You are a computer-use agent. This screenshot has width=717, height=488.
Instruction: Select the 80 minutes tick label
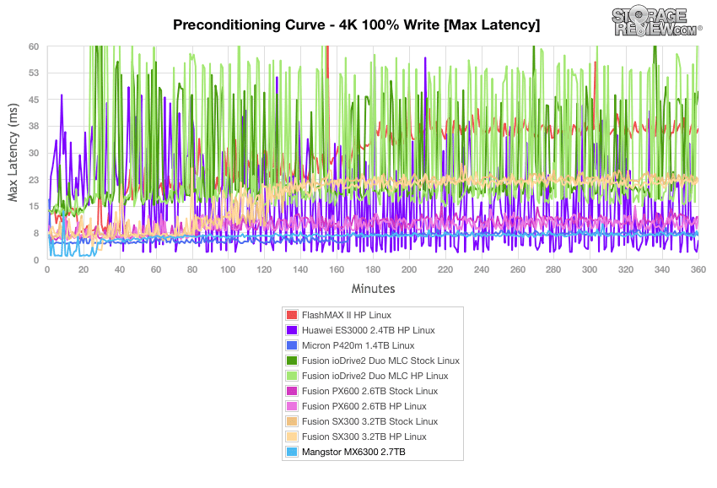[192, 269]
